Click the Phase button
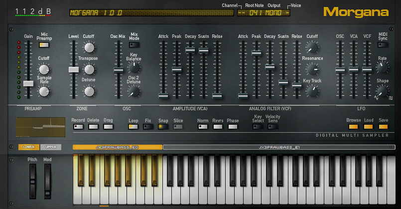The image size is (401, 209). point(233,127)
